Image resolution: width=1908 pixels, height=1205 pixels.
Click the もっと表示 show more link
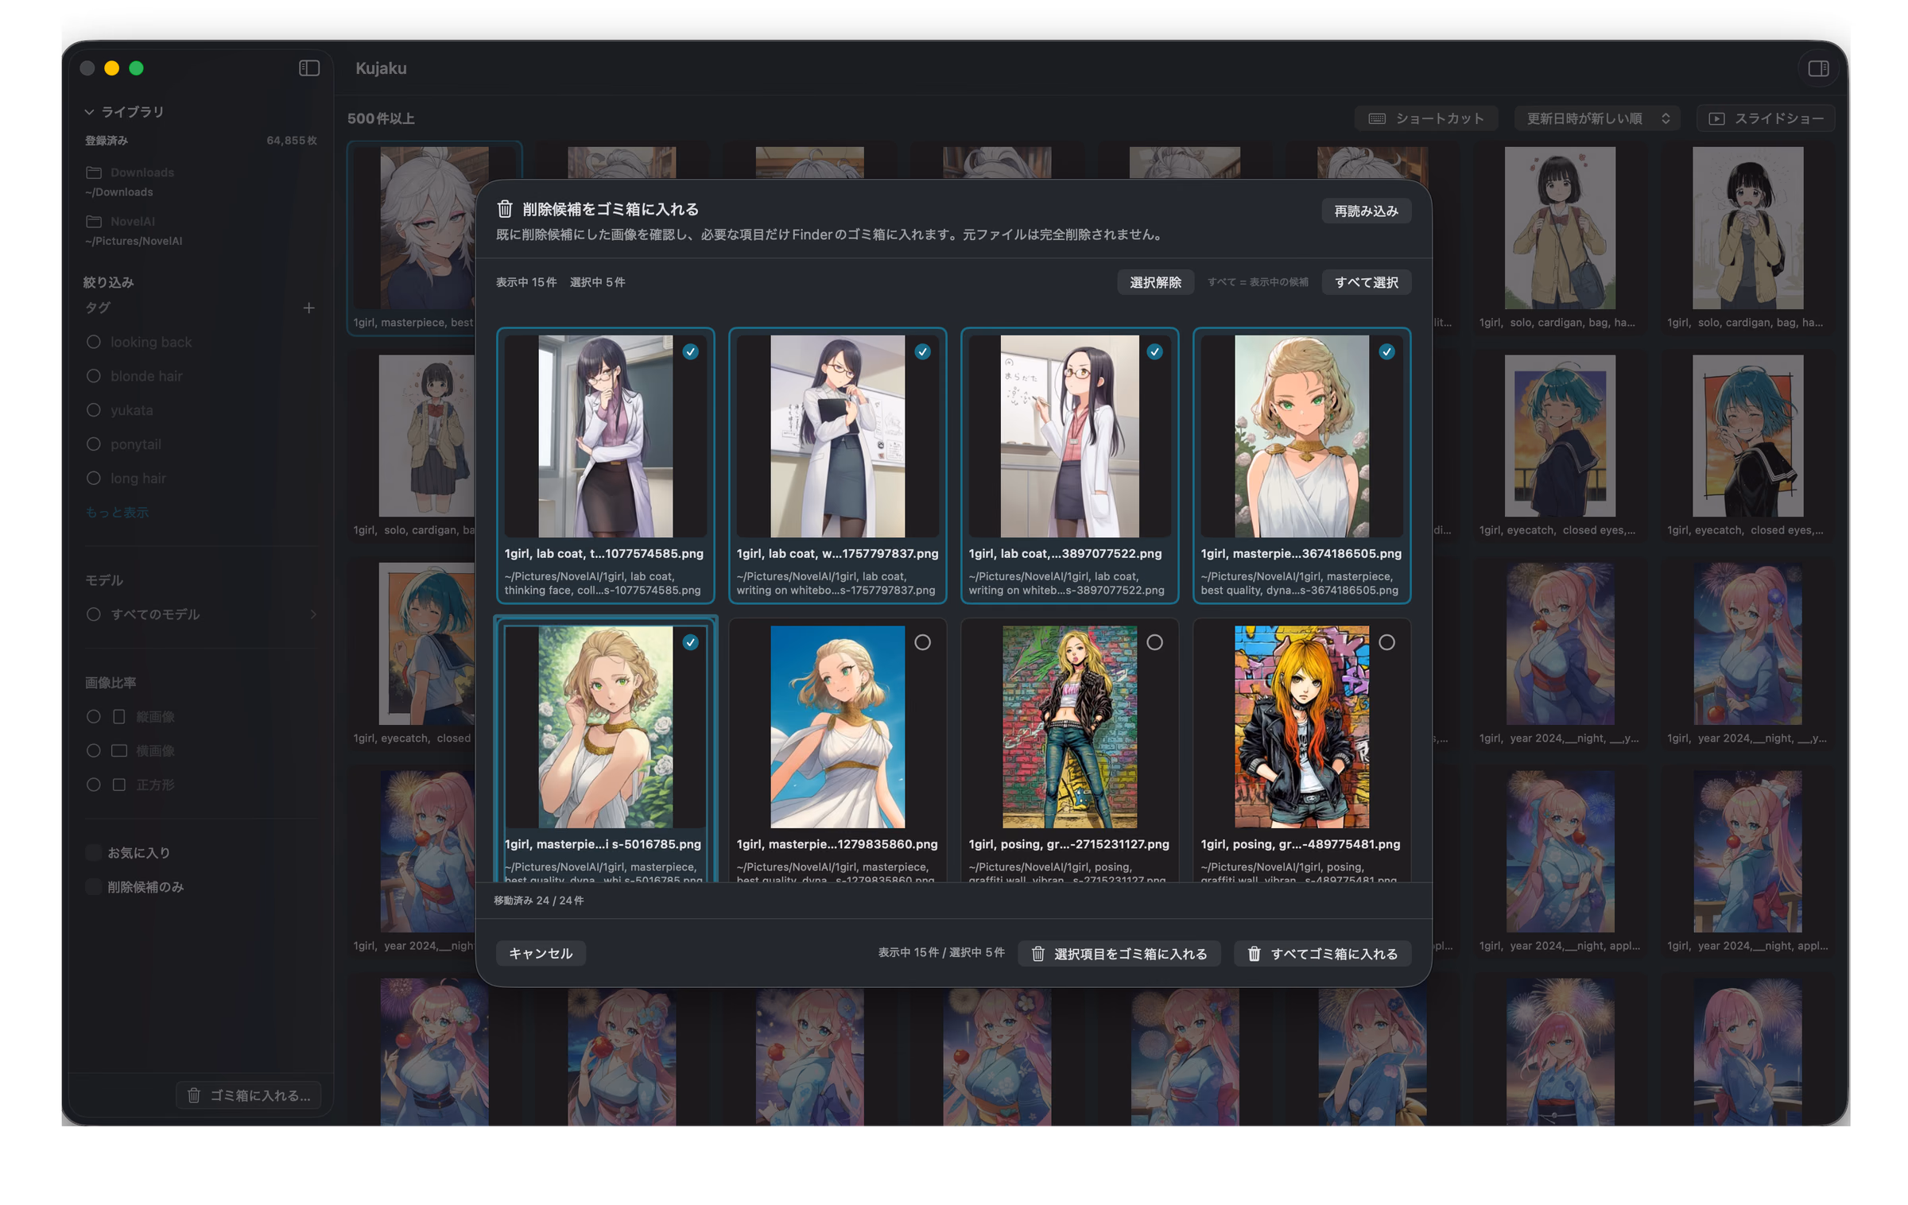coord(117,513)
